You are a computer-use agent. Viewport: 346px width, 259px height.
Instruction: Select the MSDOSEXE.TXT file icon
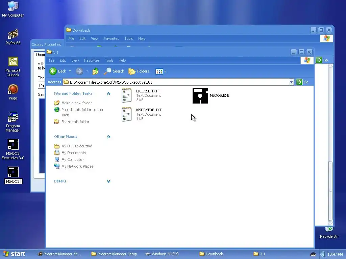click(126, 114)
